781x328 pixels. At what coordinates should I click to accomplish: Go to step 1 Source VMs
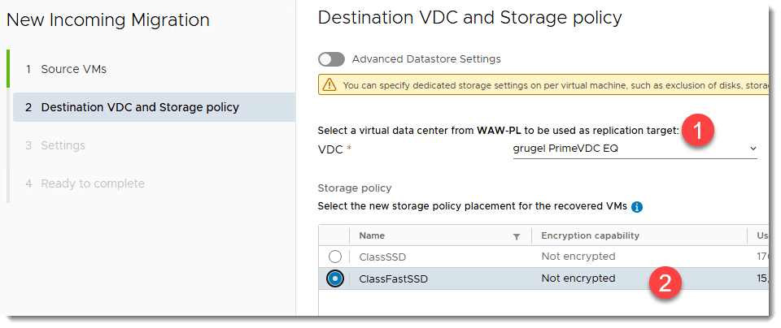point(73,69)
